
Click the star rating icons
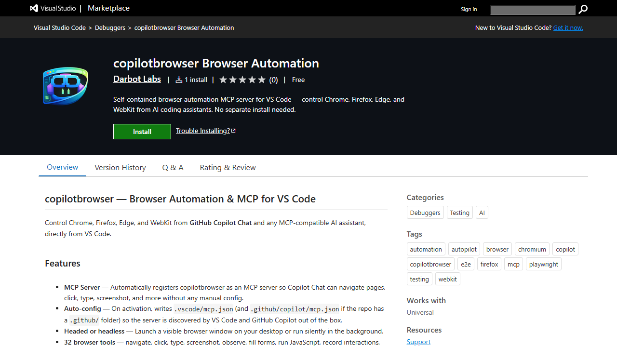pos(242,80)
